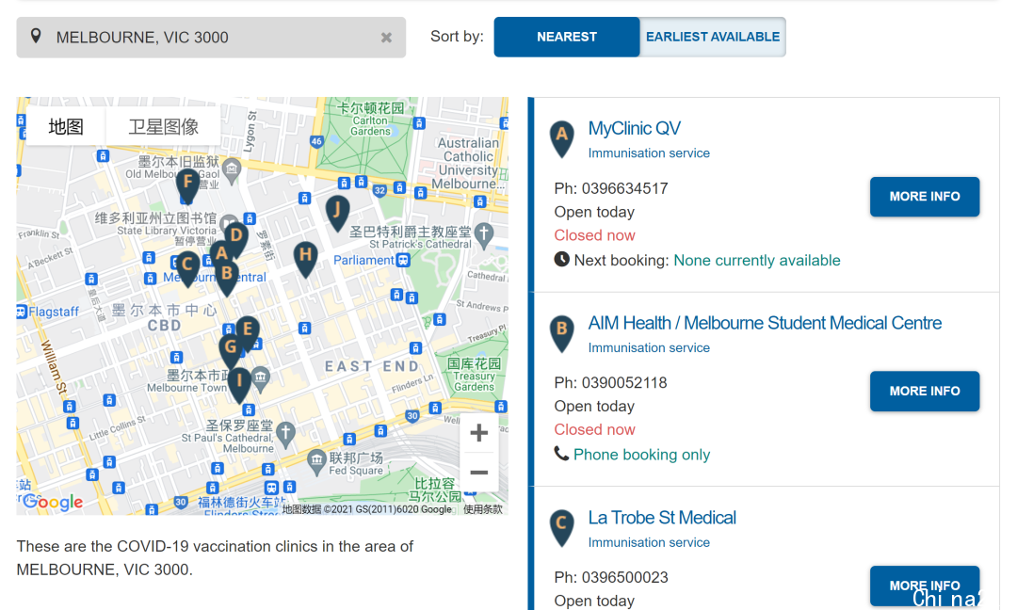Click 'Closed now' under MyClinic QV
This screenshot has width=1017, height=610.
click(x=594, y=235)
